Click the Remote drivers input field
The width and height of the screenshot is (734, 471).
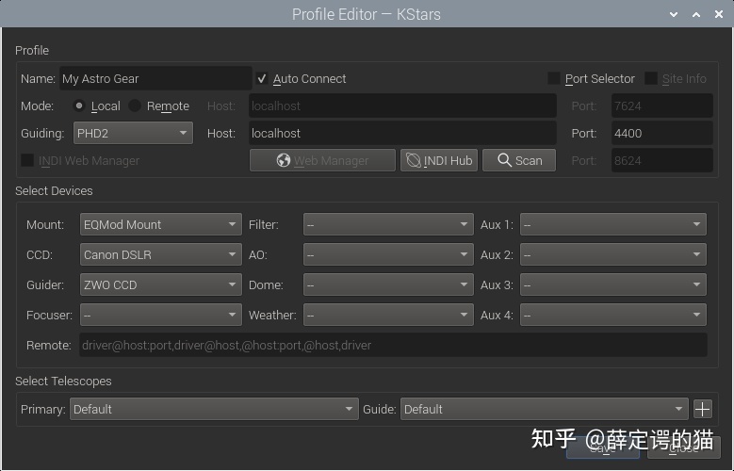click(392, 345)
